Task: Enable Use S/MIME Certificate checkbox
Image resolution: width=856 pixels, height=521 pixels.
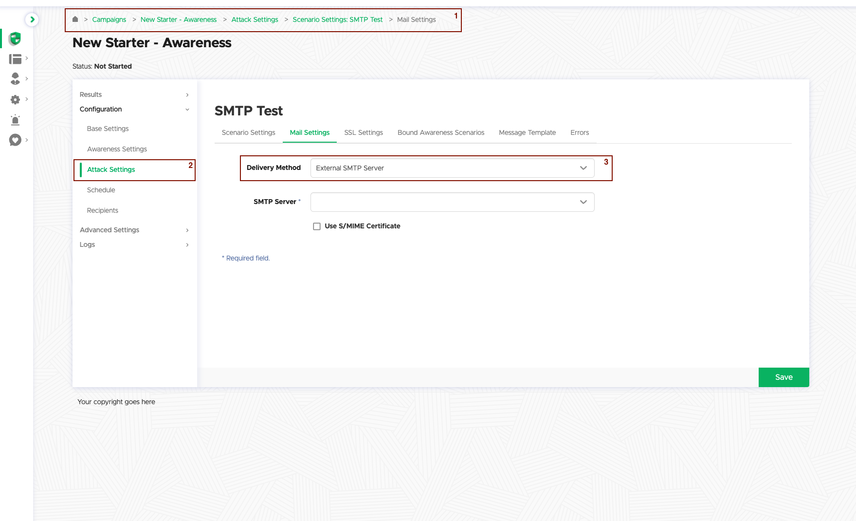Action: [317, 226]
